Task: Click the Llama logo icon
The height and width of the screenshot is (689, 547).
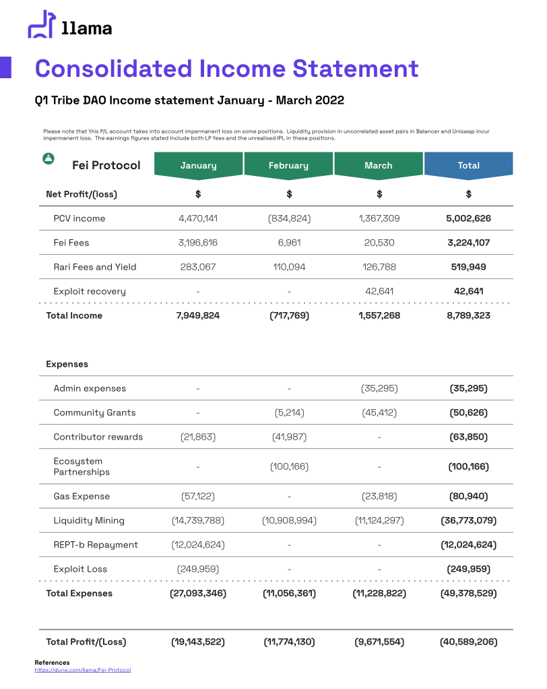Action: pyautogui.click(x=42, y=24)
